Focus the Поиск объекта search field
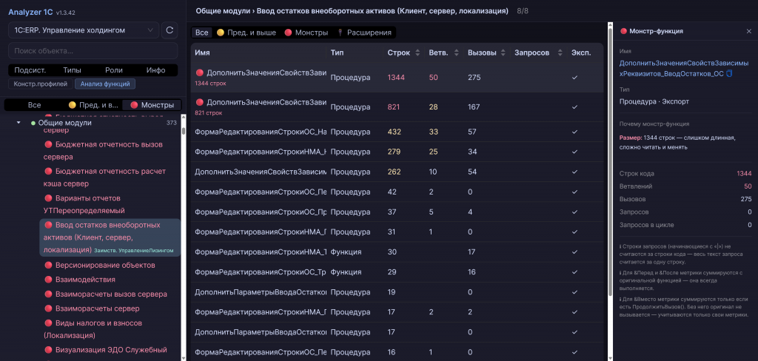 93,50
